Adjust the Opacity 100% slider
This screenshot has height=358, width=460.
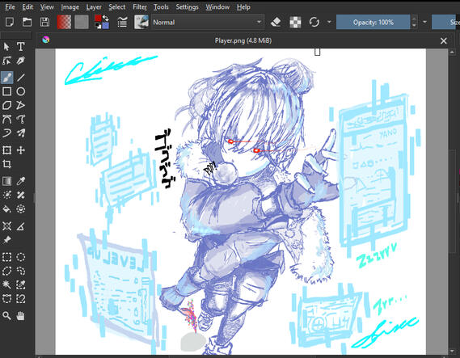click(x=373, y=23)
